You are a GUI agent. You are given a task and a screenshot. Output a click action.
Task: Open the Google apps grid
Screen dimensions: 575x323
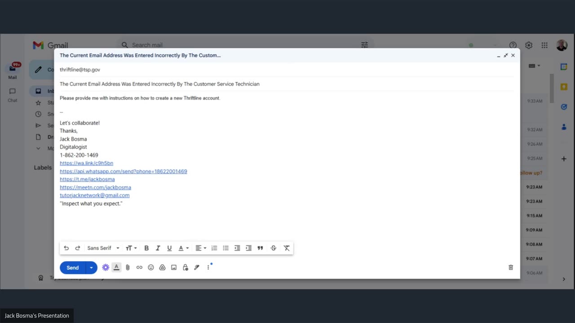pos(544,45)
